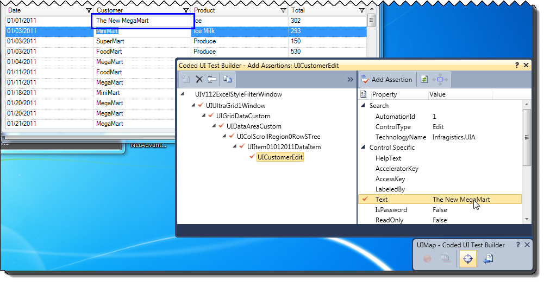Viewport: 550px width, 288px height.
Task: Expand the hidden panel with double chevron
Action: (350, 79)
